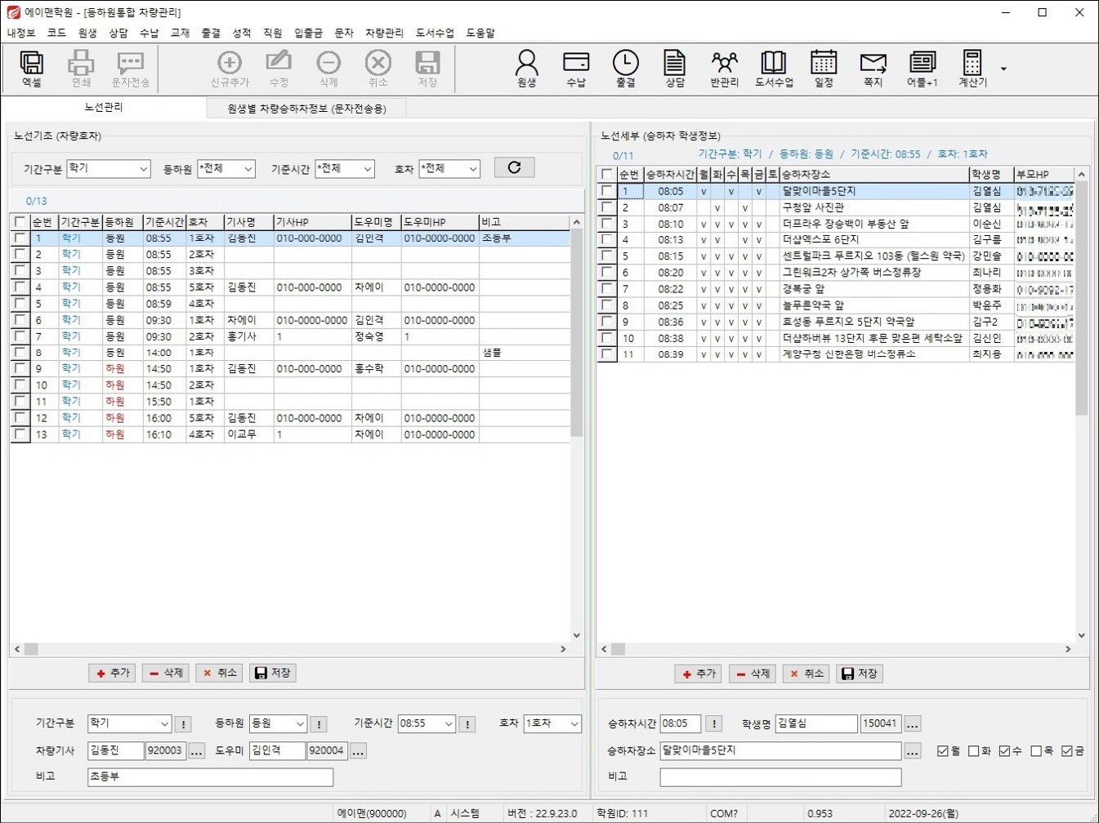Click 저장 button under student list
Image resolution: width=1099 pixels, height=823 pixels.
tap(860, 674)
